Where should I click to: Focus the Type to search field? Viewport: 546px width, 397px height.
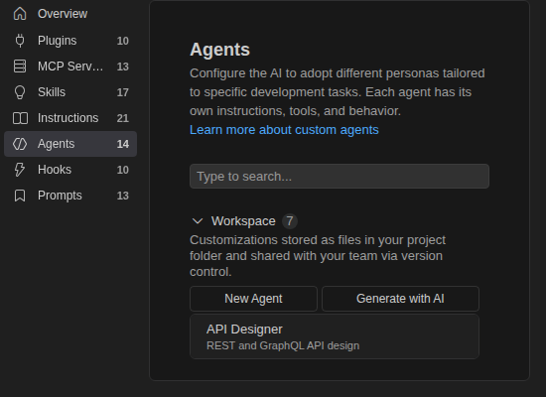pos(340,177)
